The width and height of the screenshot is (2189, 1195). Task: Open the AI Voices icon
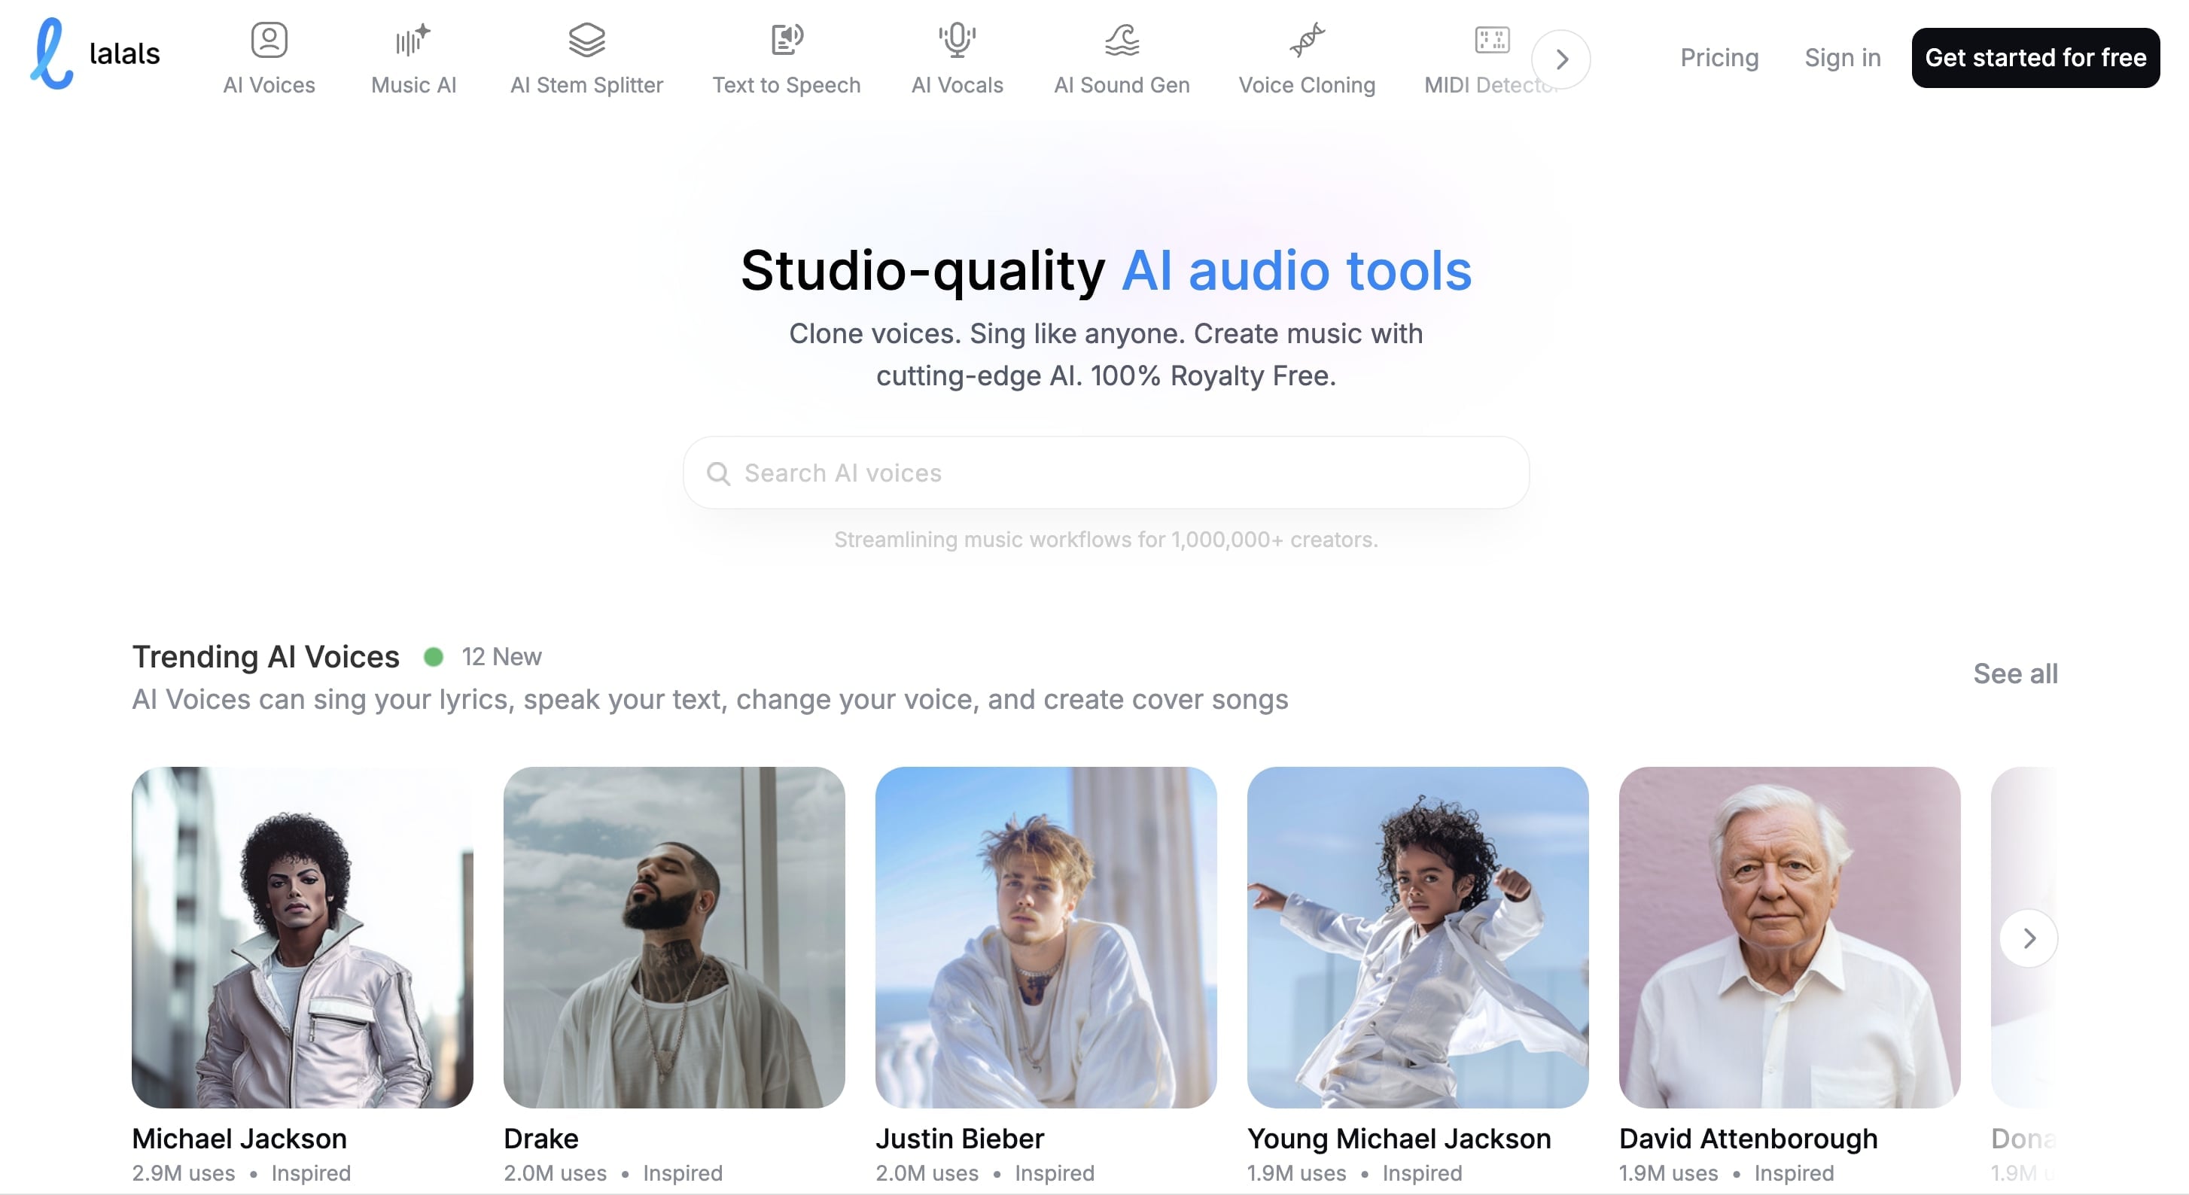(269, 40)
